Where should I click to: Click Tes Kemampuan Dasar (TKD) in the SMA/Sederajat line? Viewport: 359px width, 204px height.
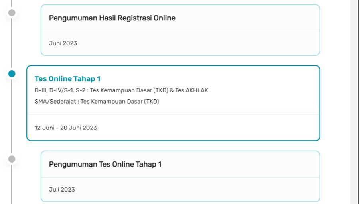[x=120, y=102]
